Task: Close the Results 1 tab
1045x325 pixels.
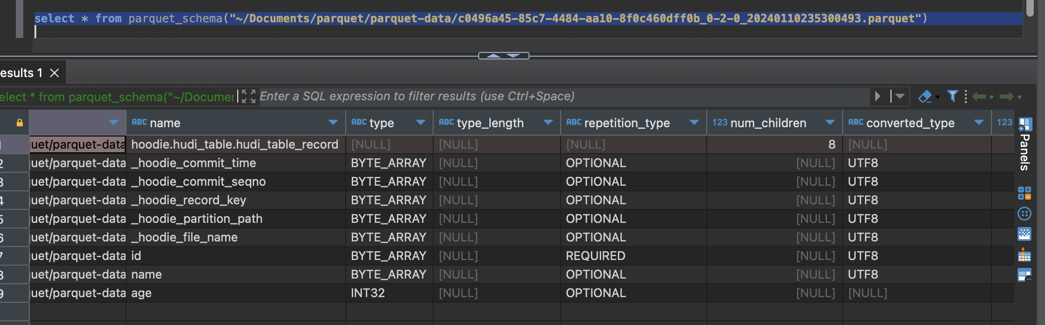Action: [x=54, y=73]
